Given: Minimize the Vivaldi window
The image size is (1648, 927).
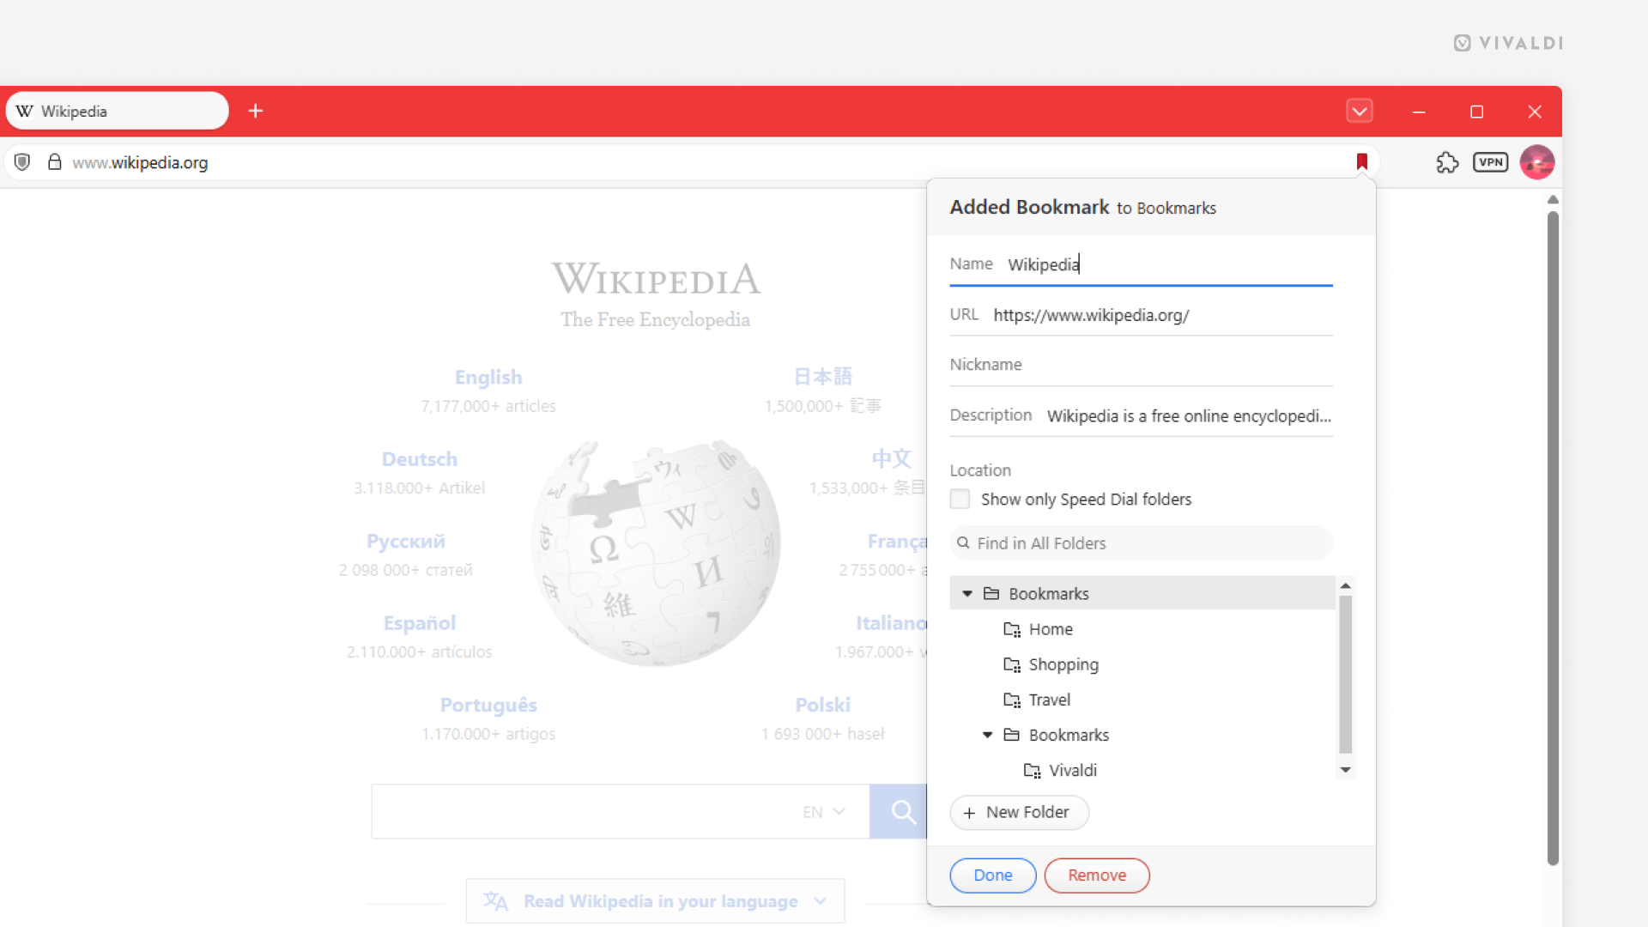Looking at the screenshot, I should [x=1419, y=112].
